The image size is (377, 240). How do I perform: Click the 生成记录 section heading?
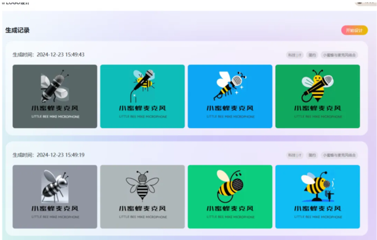coord(18,30)
